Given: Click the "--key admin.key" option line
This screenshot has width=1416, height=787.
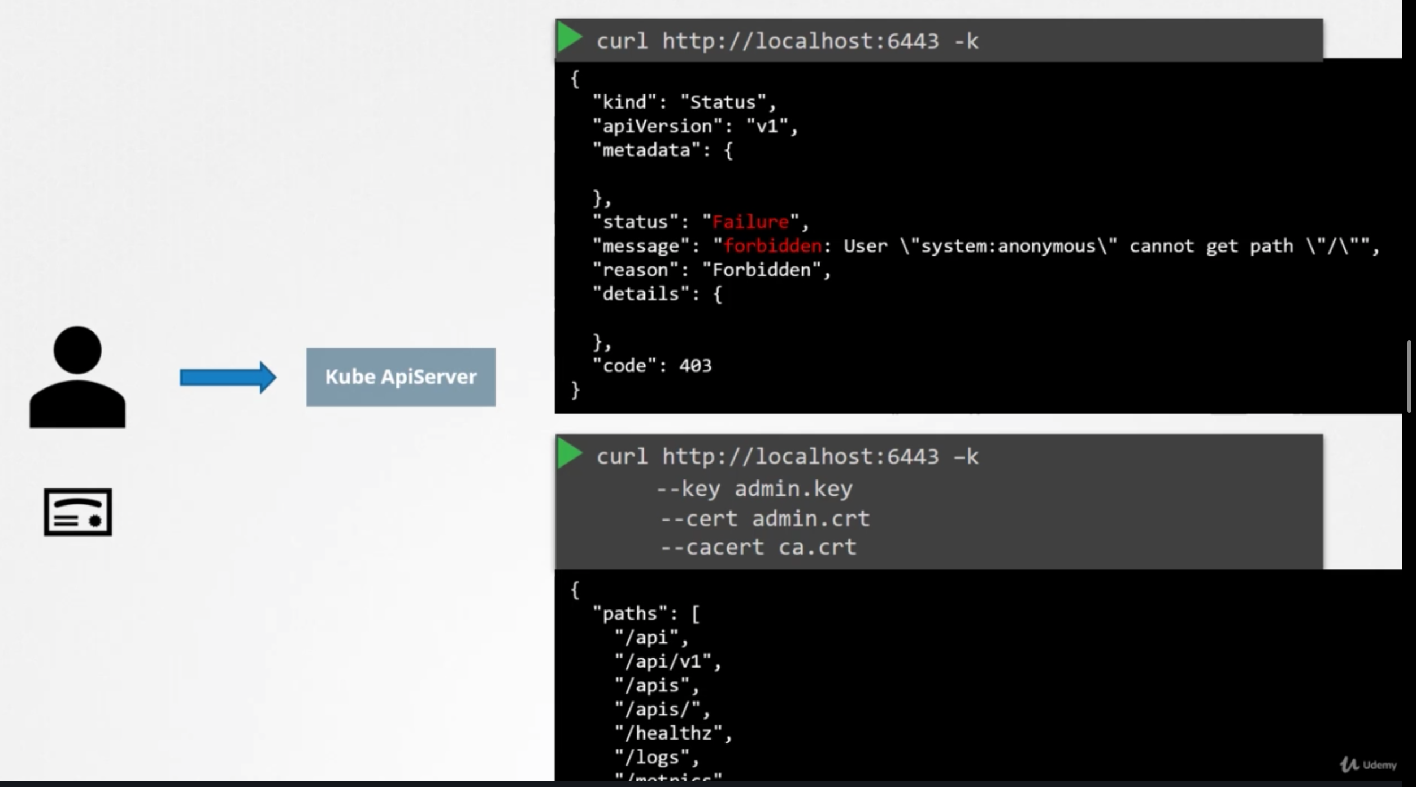Looking at the screenshot, I should 754,488.
